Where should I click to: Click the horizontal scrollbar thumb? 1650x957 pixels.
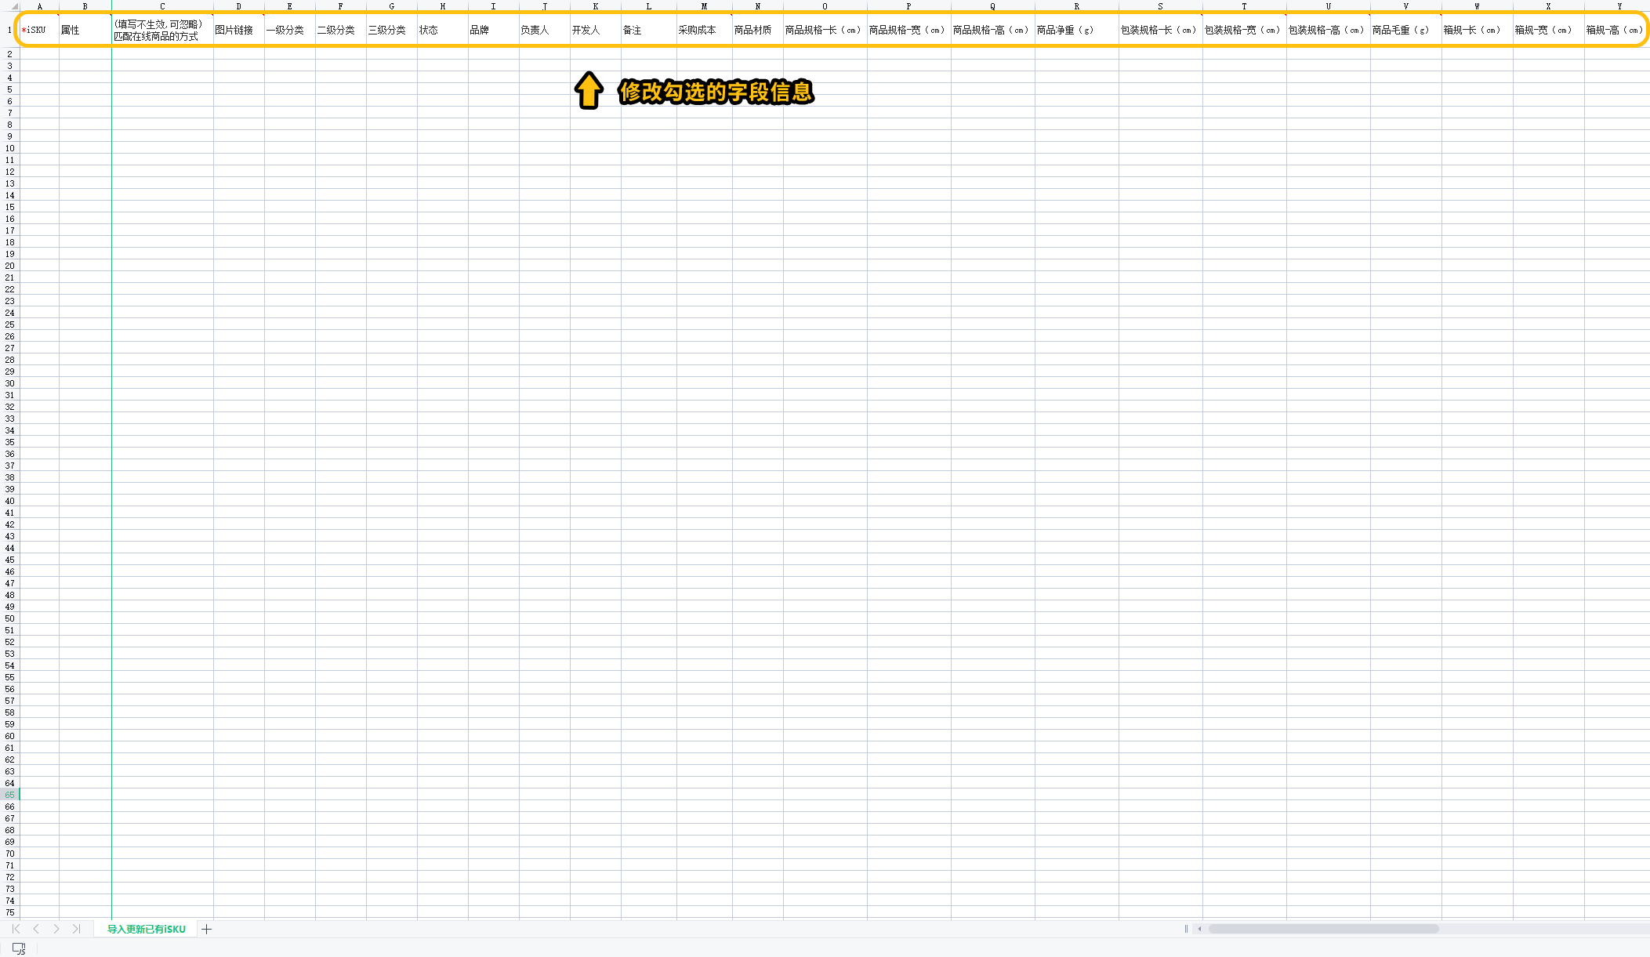click(x=1323, y=929)
